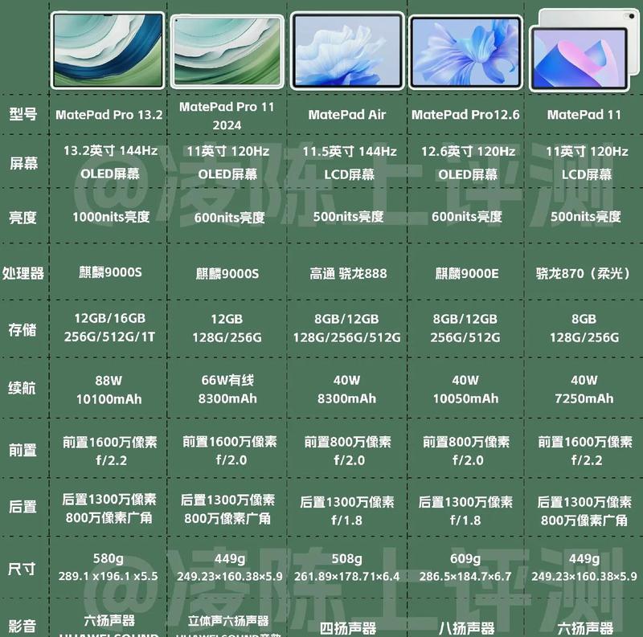Click the '261.89×178.71×6.4' dimensions

pos(346,577)
